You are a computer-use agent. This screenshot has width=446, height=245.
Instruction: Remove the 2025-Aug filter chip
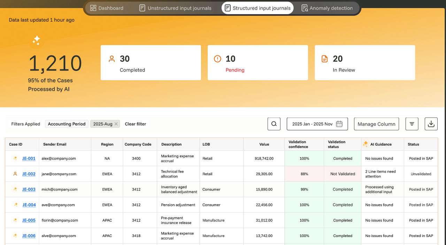(116, 124)
